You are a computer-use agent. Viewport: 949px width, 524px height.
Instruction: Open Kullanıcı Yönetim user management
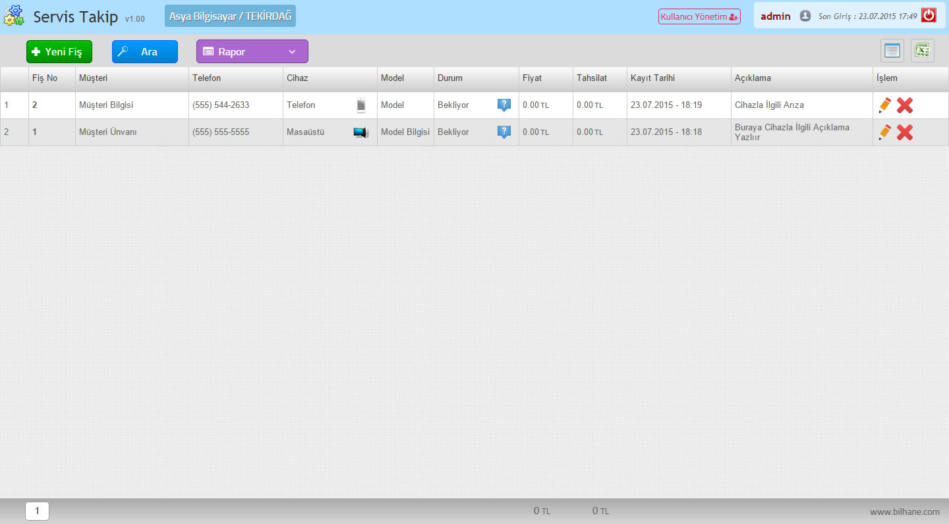pyautogui.click(x=699, y=16)
